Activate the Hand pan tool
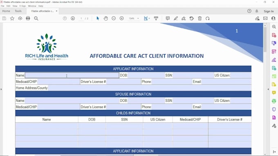 coord(105,18)
